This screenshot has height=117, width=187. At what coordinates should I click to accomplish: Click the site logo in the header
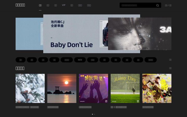(20, 5)
